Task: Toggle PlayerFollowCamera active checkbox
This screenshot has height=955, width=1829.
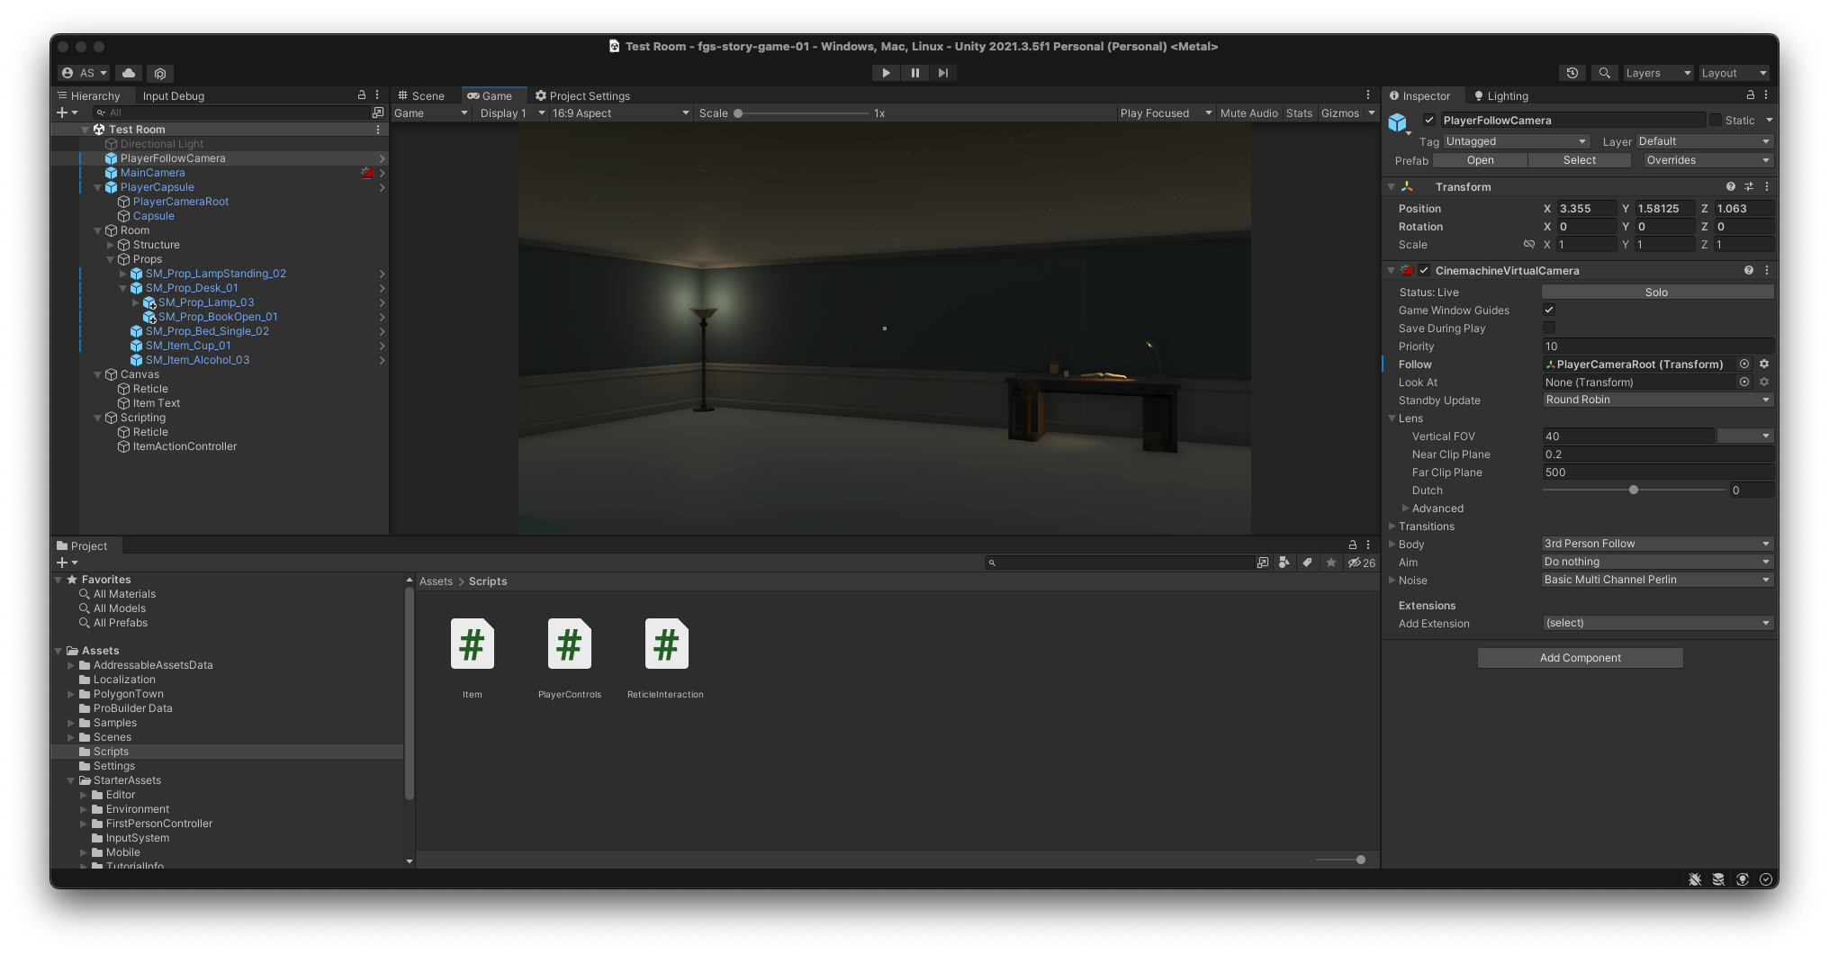Action: [1428, 120]
